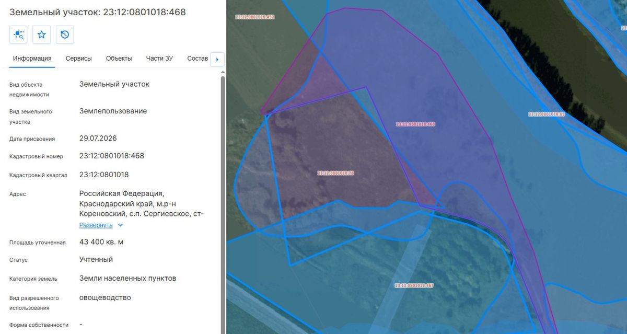Add the parcel to favorites with the star
The image size is (627, 334).
tap(42, 34)
